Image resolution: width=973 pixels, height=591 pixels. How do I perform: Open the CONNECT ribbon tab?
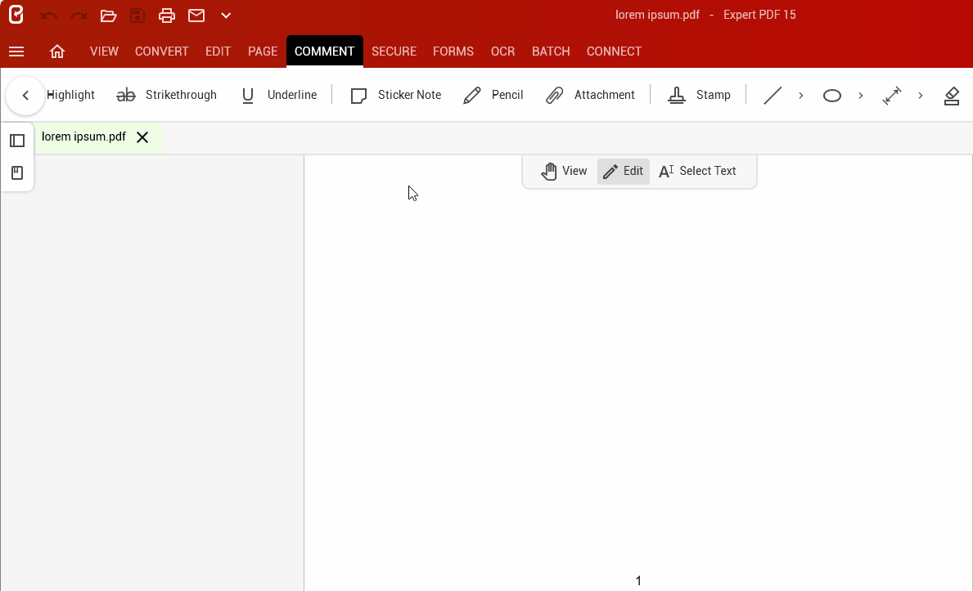pos(615,51)
